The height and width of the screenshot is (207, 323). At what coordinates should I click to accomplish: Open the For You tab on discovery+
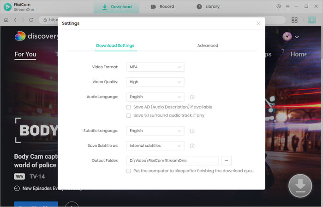tap(25, 54)
